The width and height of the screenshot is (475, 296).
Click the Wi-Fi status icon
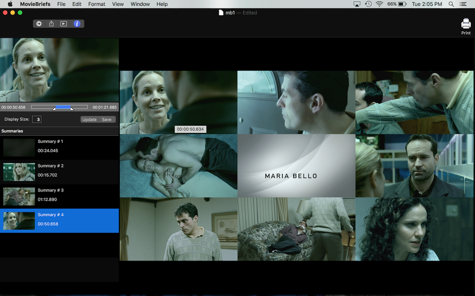[x=379, y=4]
